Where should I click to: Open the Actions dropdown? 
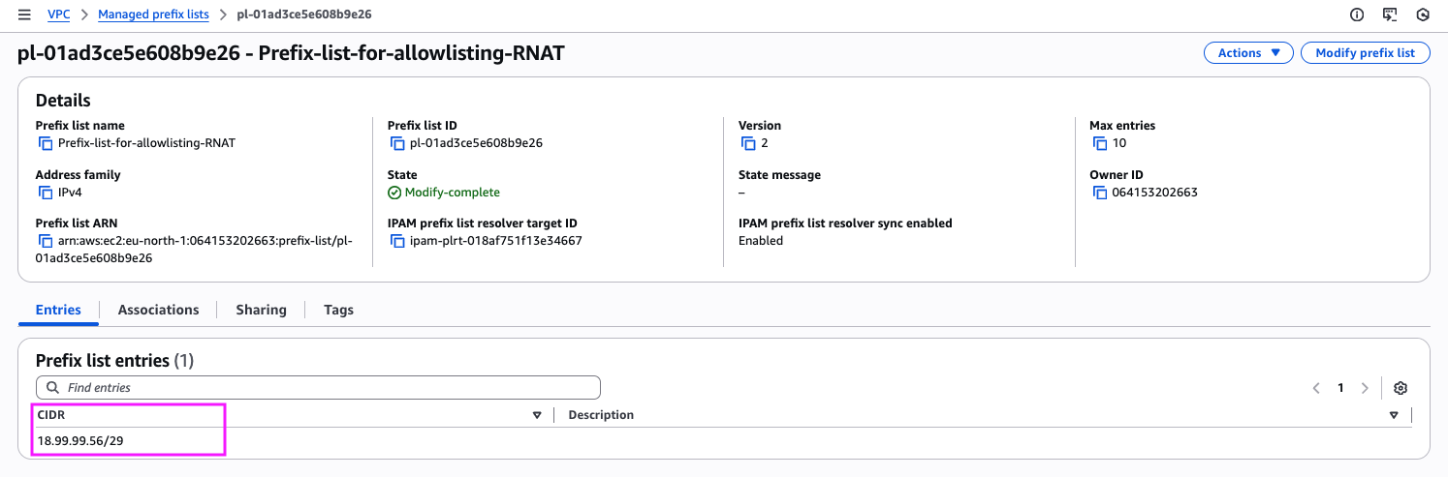click(x=1248, y=53)
